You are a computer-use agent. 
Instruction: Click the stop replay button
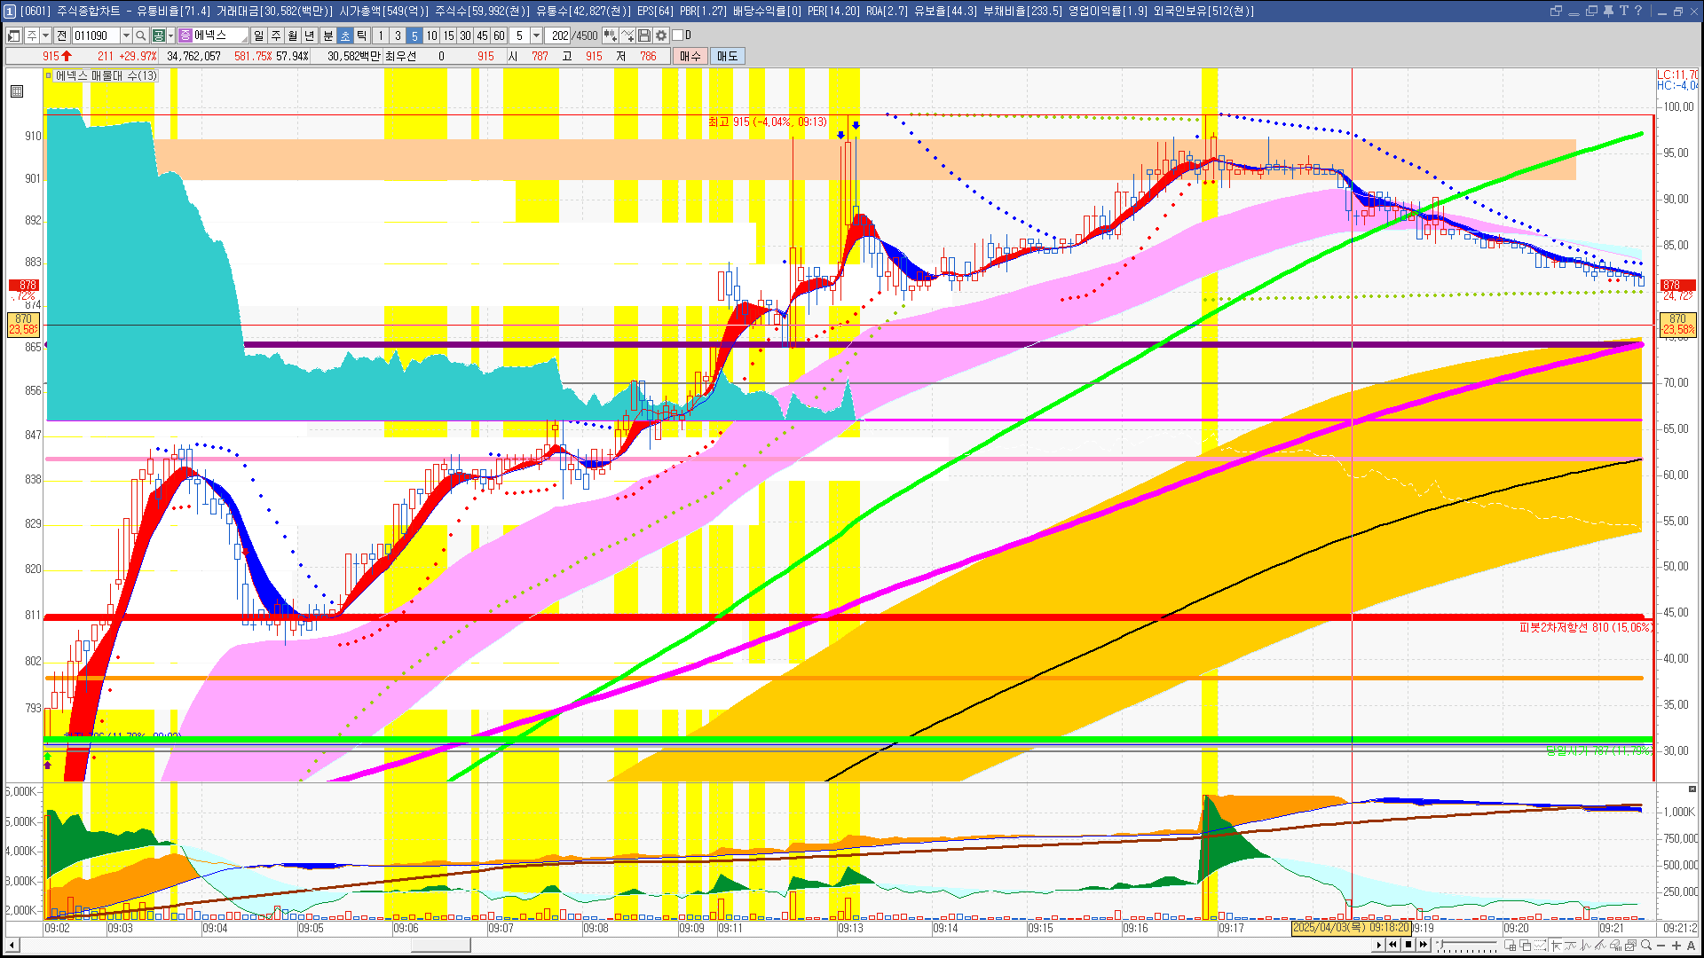pyautogui.click(x=1408, y=945)
